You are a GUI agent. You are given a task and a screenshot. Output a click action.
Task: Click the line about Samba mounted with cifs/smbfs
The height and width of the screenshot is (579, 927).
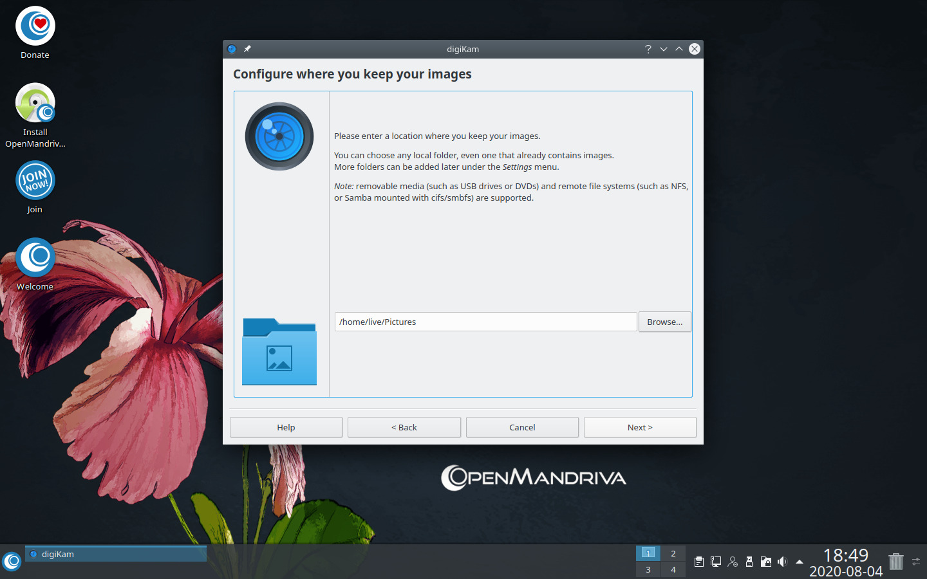pyautogui.click(x=434, y=198)
